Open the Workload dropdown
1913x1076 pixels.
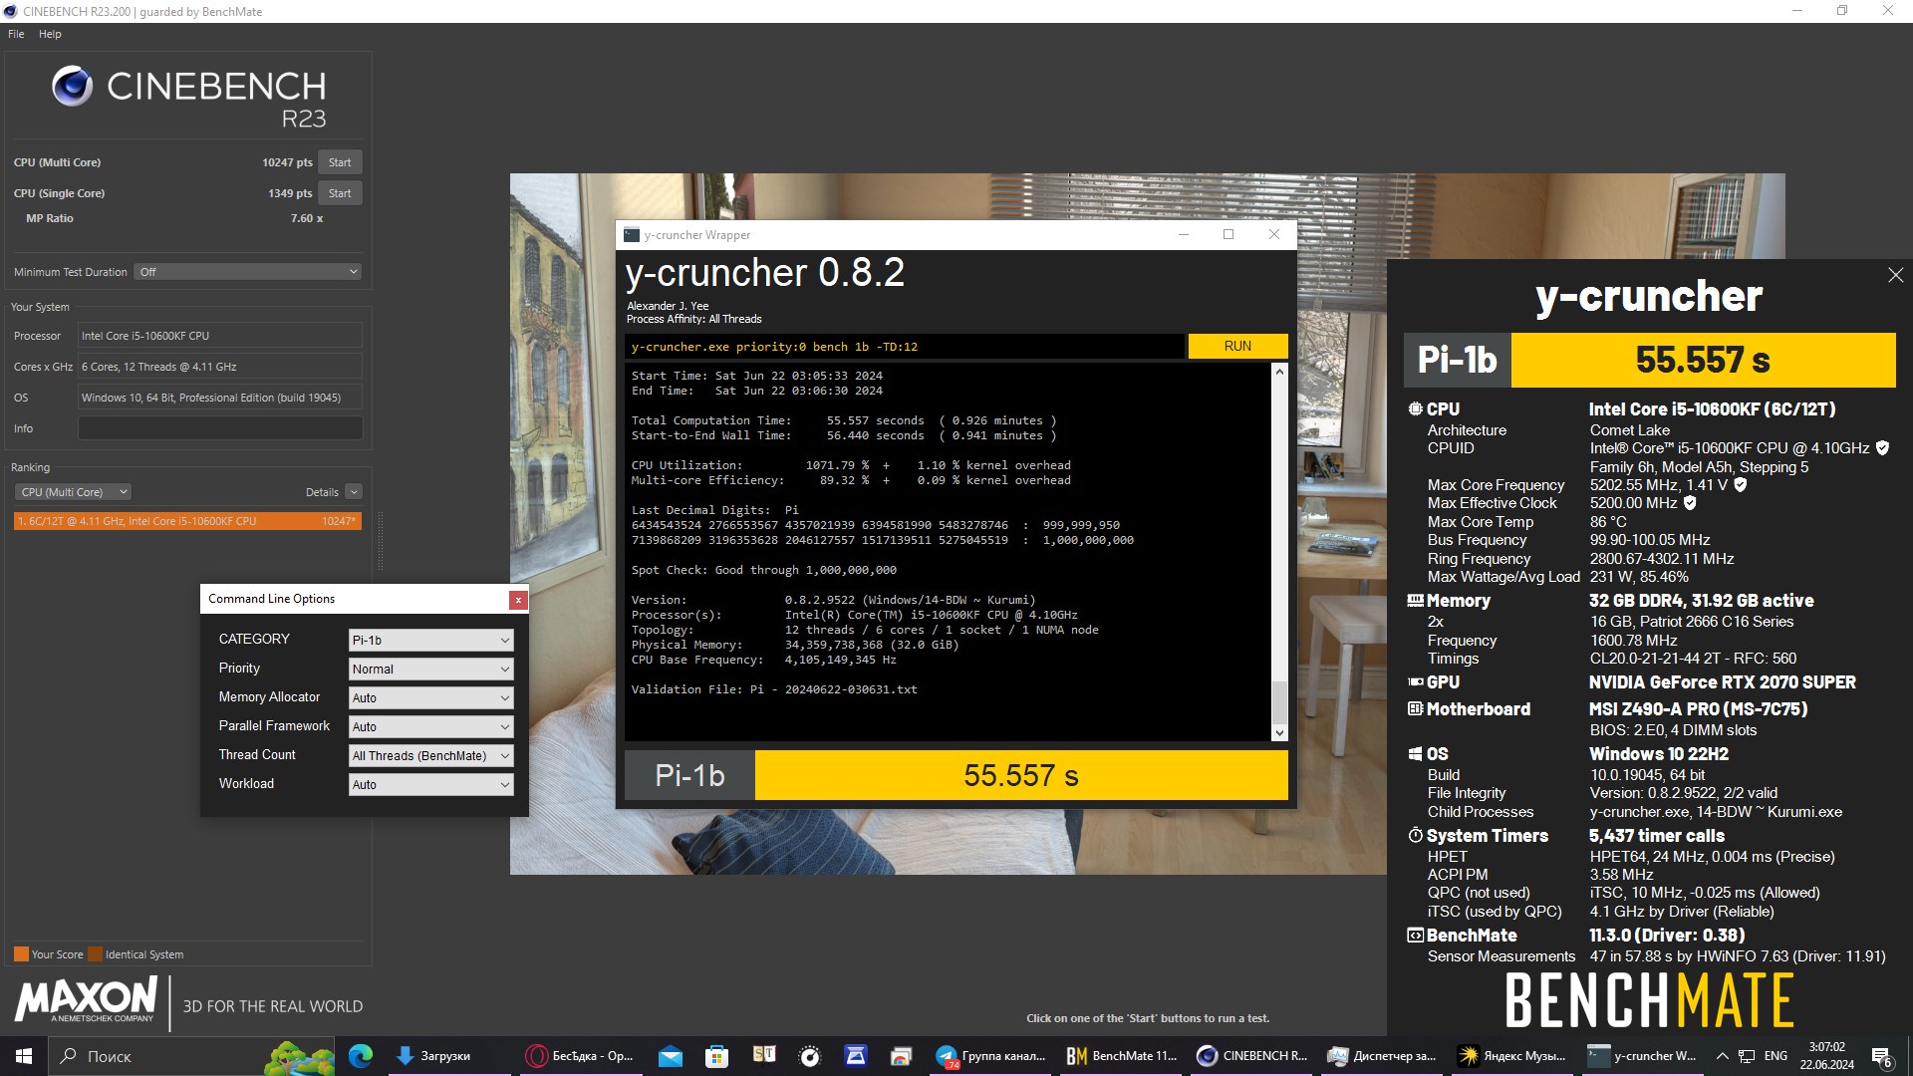click(x=430, y=784)
